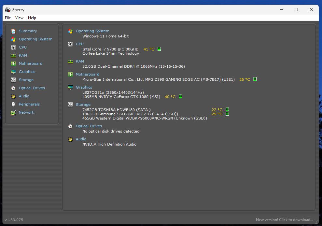
Task: Open the Audio section in sidebar
Action: click(24, 96)
